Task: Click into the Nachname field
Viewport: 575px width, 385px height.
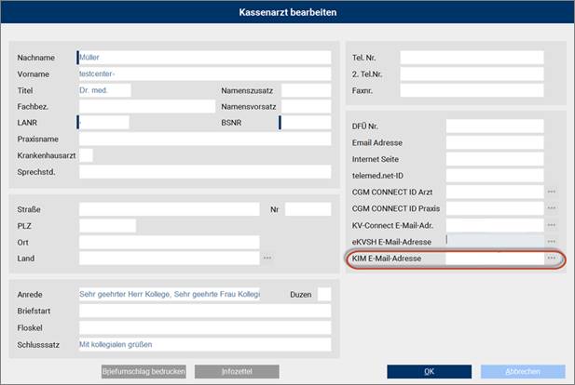Action: point(203,58)
